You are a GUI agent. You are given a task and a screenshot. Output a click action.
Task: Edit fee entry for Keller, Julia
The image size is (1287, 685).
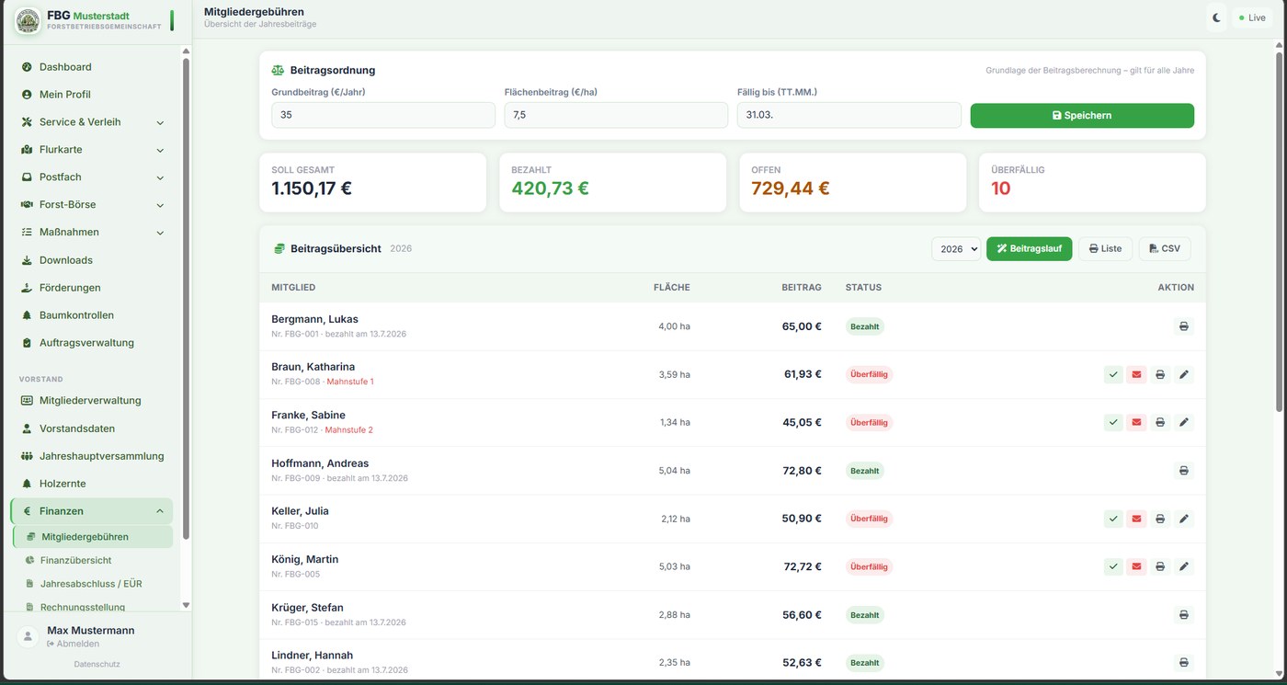(1184, 519)
